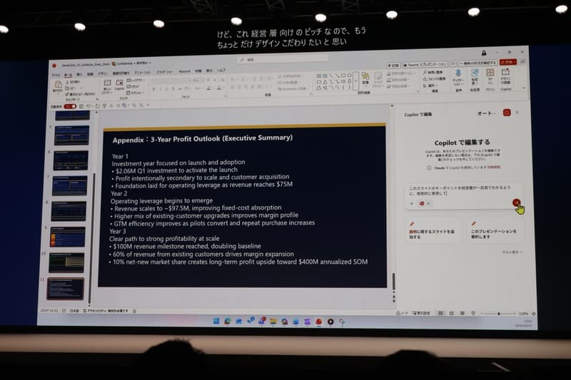Image resolution: width=571 pixels, height=380 pixels.
Task: Open Notes pane from status bar
Action: 402,313
